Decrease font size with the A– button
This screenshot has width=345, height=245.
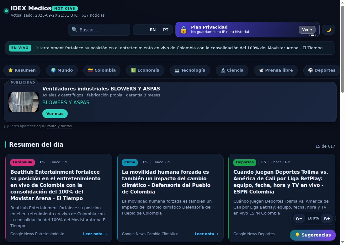(x=299, y=218)
